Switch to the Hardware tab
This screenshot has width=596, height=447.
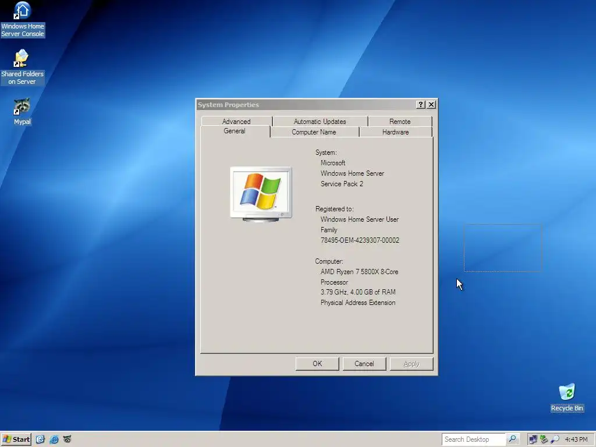tap(396, 132)
